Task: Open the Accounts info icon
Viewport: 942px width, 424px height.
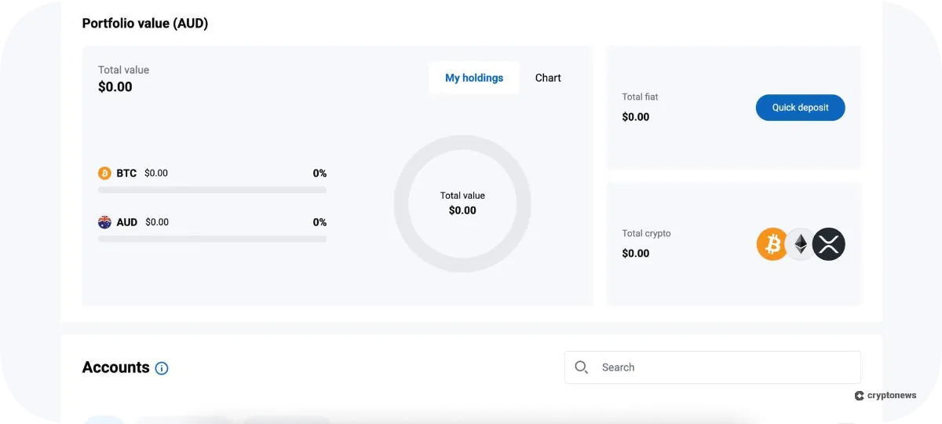Action: tap(162, 368)
